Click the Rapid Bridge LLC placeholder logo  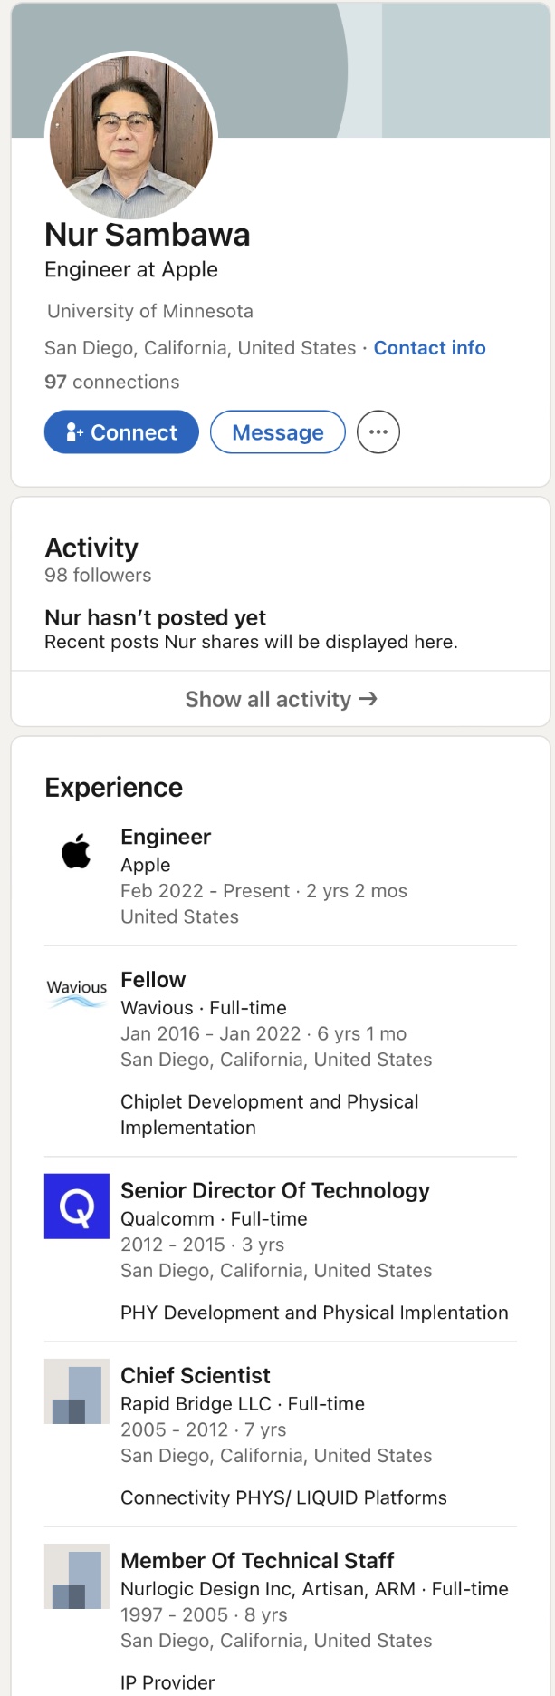pyautogui.click(x=77, y=1391)
